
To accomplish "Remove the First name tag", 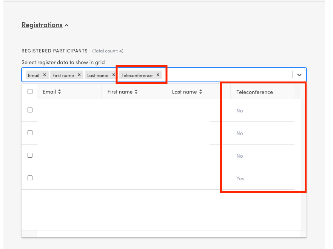I will click(79, 75).
